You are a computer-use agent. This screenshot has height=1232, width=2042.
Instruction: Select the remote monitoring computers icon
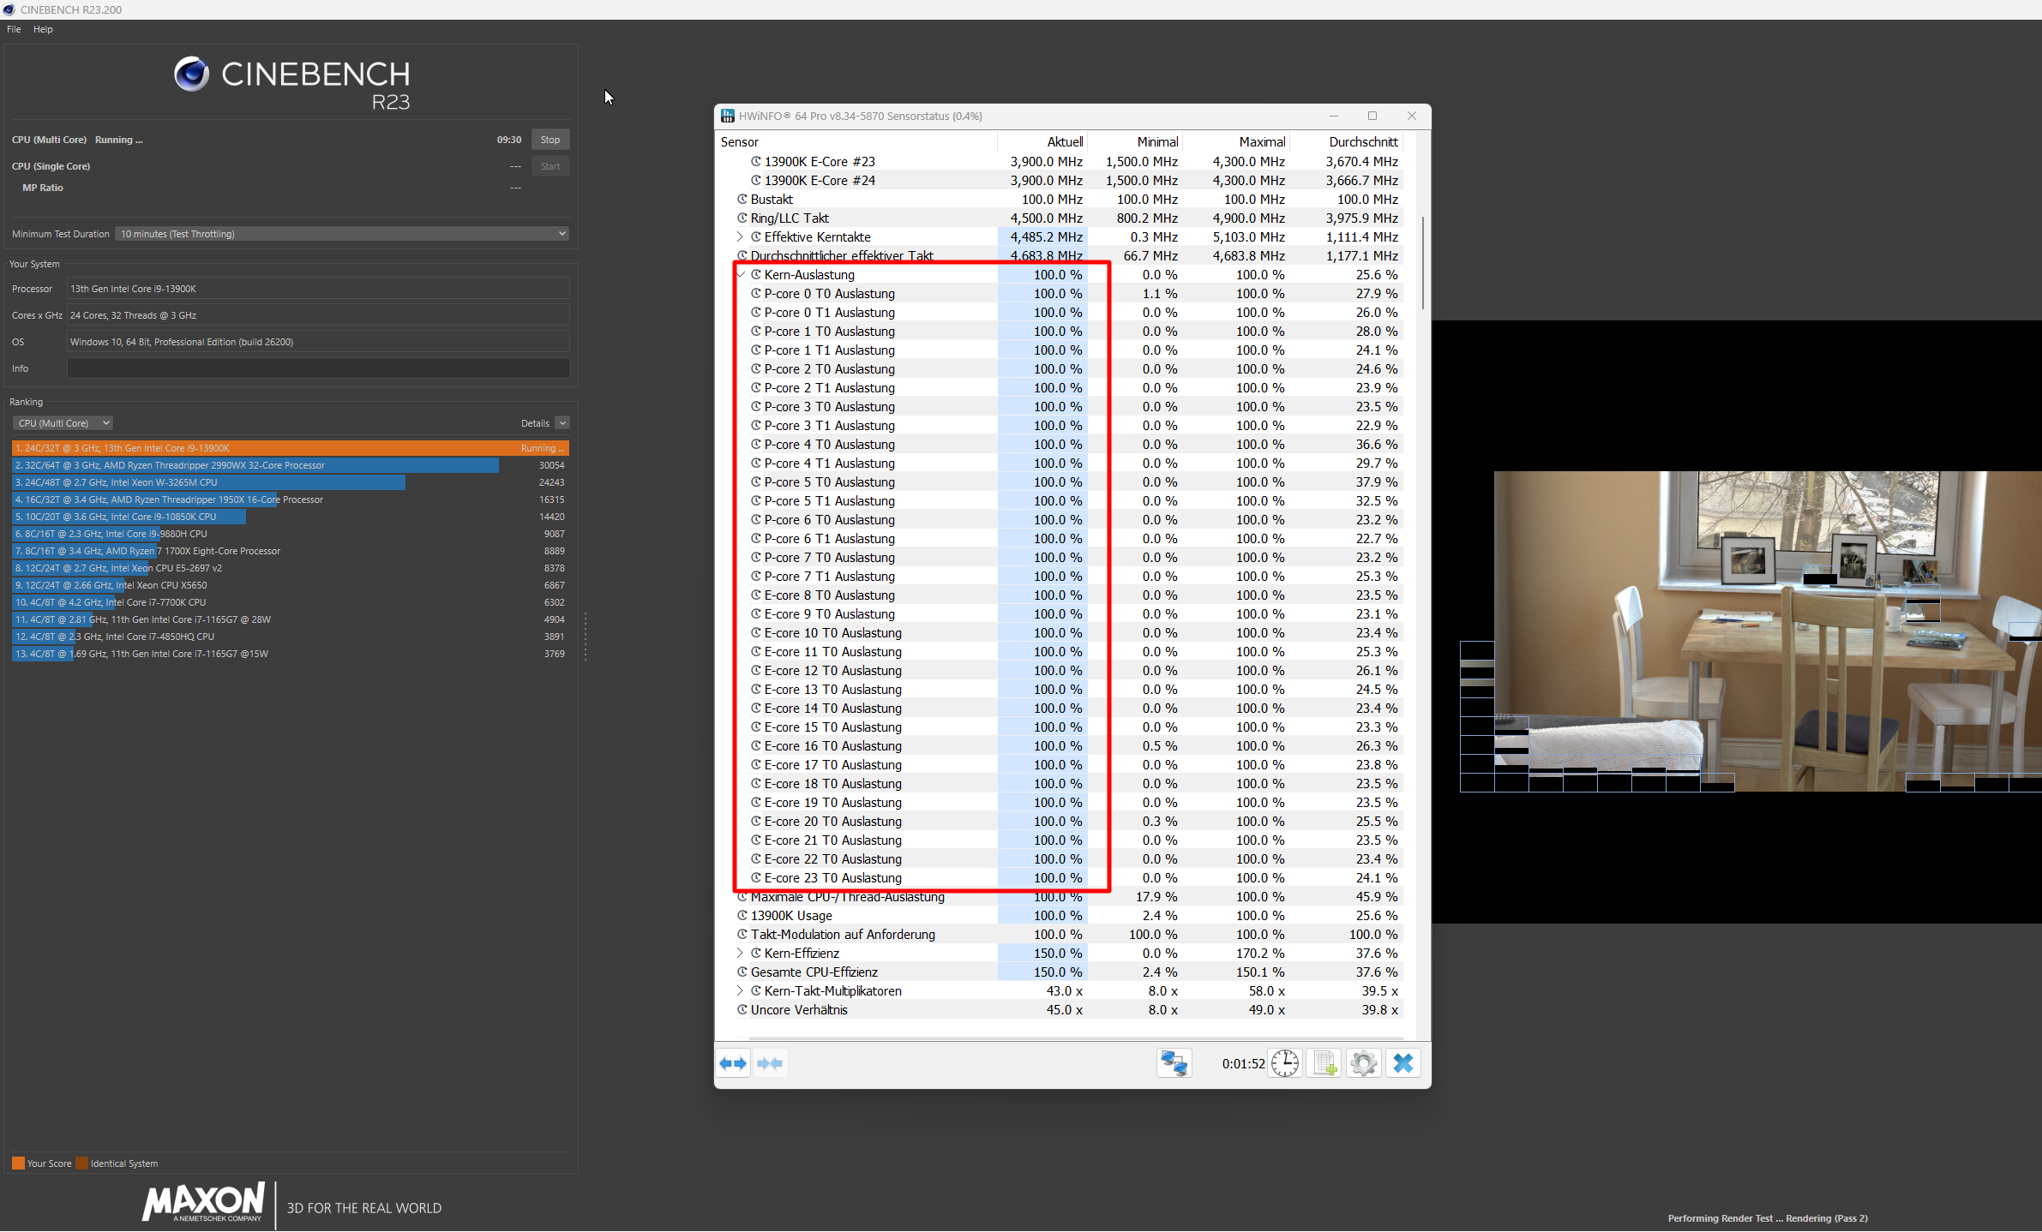pyautogui.click(x=1174, y=1062)
